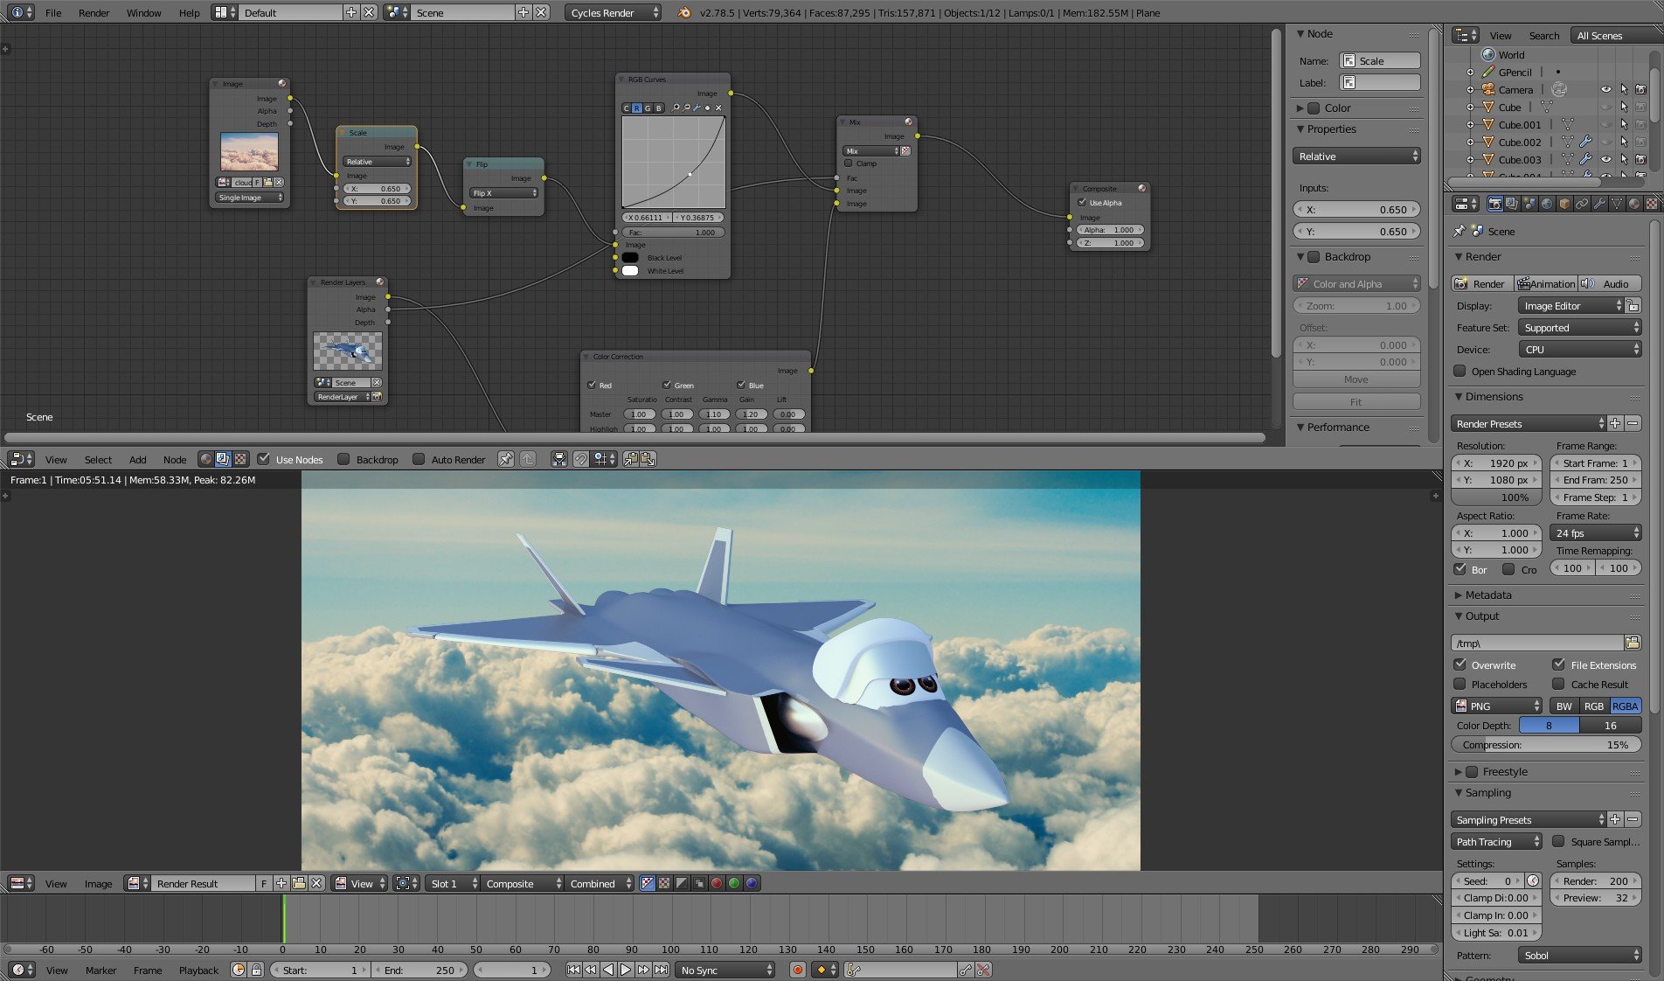Open the Path Tracing integrator dropdown
Screen dimensions: 1664x981
[x=1497, y=841]
